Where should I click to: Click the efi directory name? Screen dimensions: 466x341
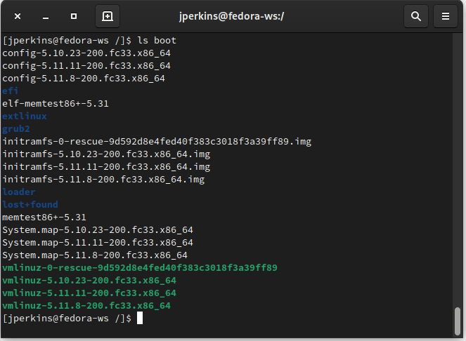point(11,91)
